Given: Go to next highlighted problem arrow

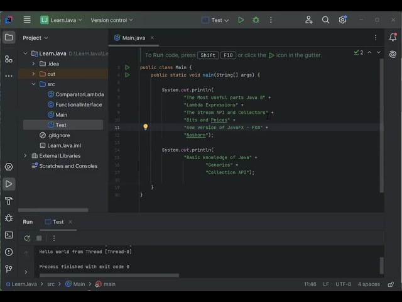Looking at the screenshot, I should 378,52.
